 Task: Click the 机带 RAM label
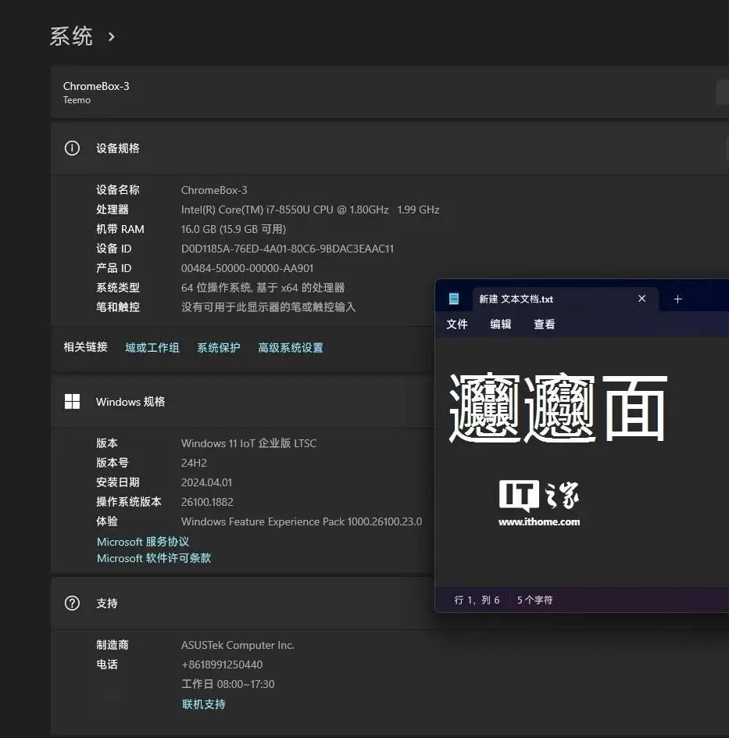click(x=120, y=229)
